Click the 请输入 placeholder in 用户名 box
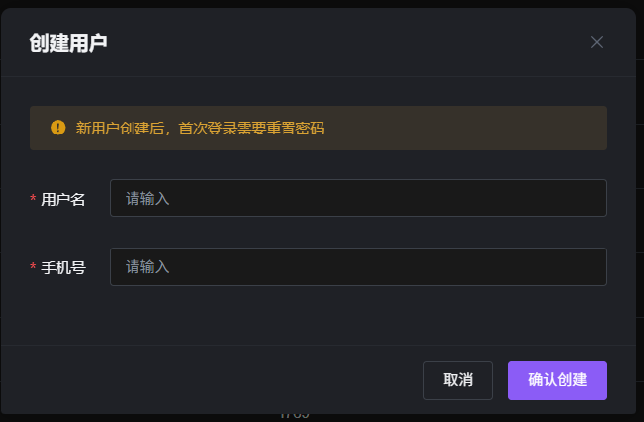 point(147,199)
